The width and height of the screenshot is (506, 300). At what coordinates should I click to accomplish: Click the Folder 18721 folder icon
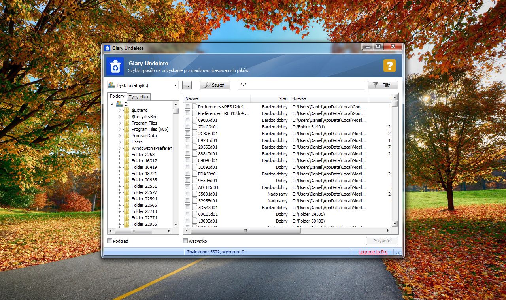pos(126,174)
